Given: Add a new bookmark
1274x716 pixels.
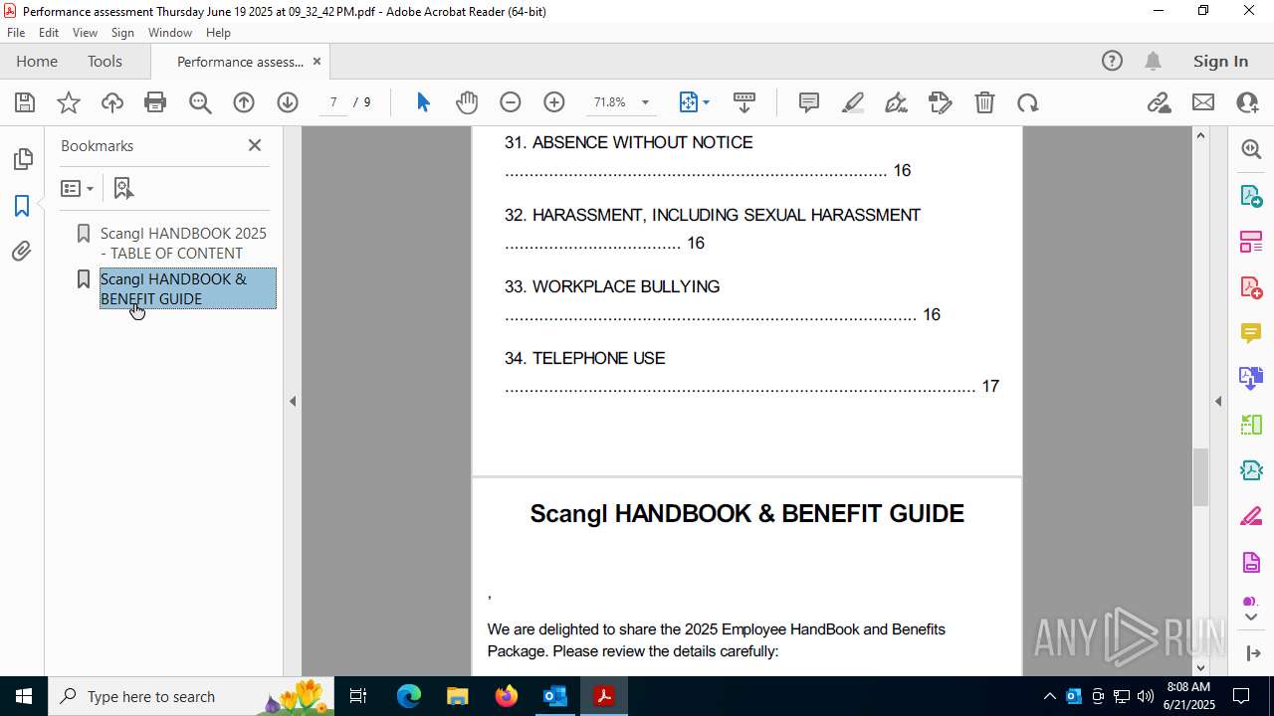Looking at the screenshot, I should (x=123, y=188).
